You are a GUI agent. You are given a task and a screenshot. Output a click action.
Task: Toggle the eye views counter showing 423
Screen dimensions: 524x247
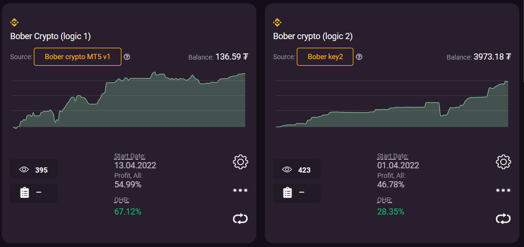(x=297, y=169)
